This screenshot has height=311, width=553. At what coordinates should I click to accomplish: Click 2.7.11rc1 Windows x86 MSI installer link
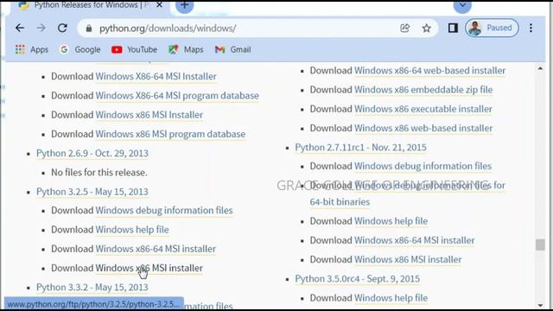pyautogui.click(x=408, y=259)
